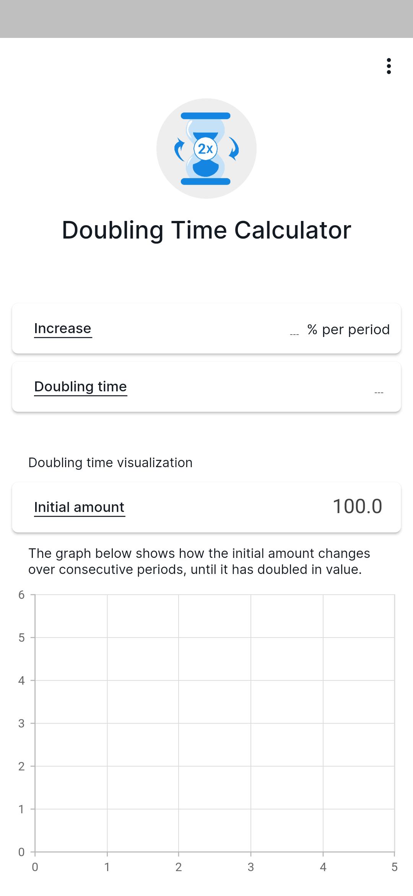Viewport: 413px width, 896px height.
Task: Open the underlined Initial amount label
Action: point(79,507)
